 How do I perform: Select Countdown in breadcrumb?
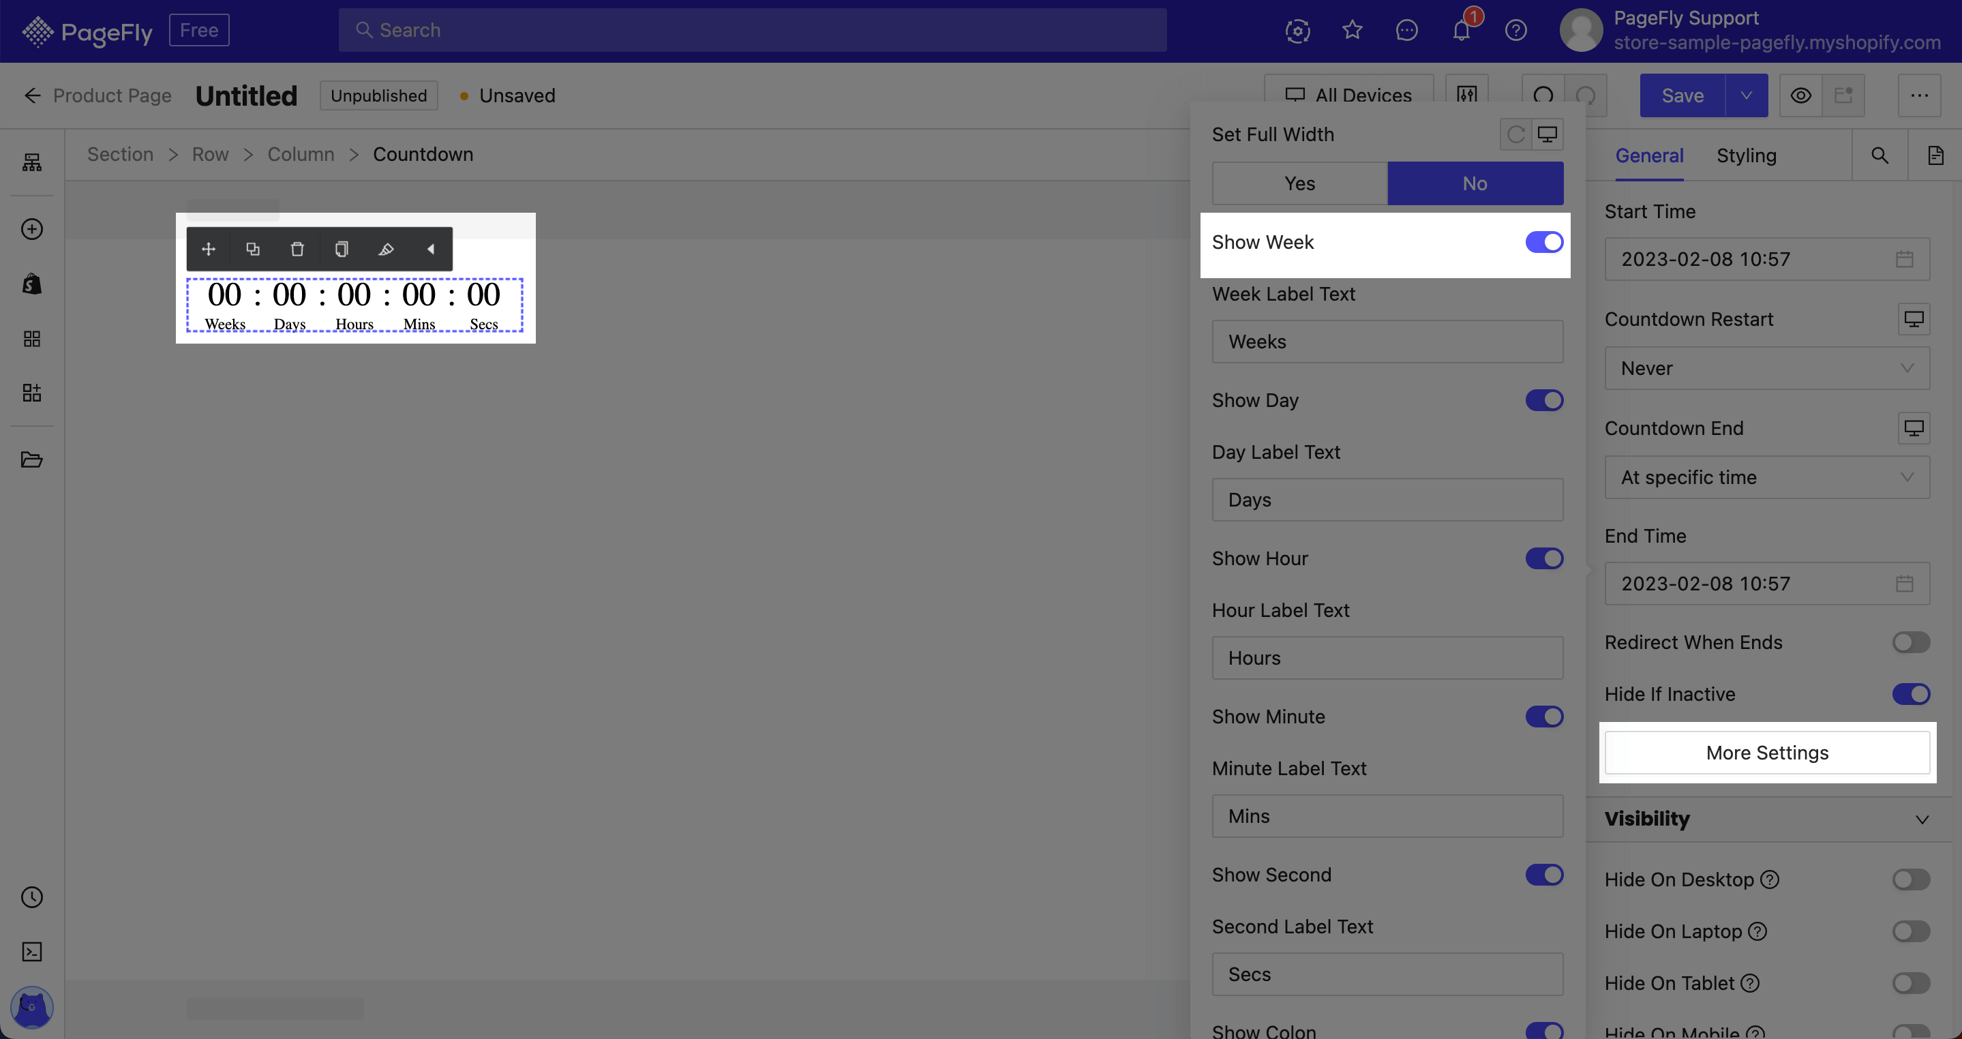click(423, 155)
